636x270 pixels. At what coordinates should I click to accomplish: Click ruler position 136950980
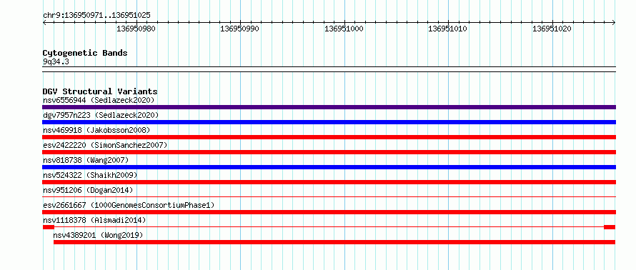[x=136, y=29]
